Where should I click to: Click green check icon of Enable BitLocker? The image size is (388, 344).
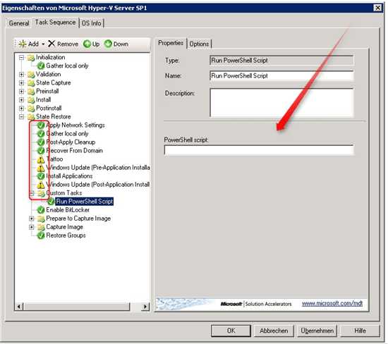point(41,210)
